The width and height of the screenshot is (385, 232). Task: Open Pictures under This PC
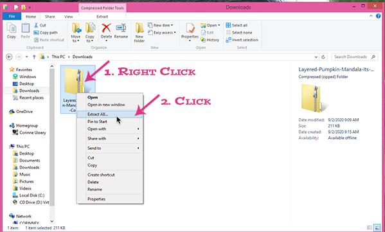click(23, 181)
